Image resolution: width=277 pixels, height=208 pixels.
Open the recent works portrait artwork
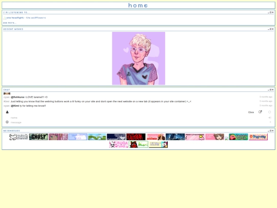[x=138, y=59]
